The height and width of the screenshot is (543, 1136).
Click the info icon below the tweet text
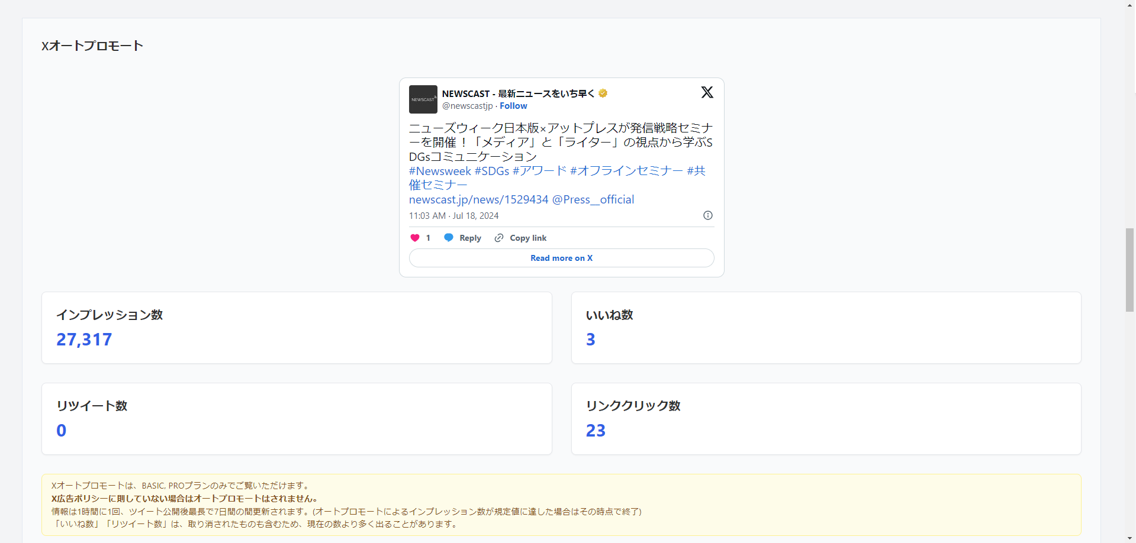707,215
